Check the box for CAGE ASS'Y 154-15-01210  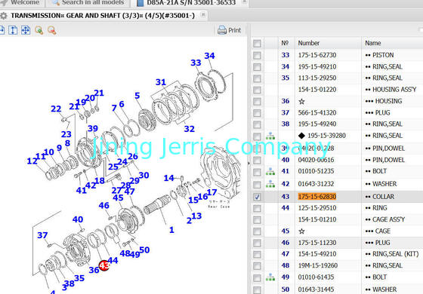click(x=257, y=219)
